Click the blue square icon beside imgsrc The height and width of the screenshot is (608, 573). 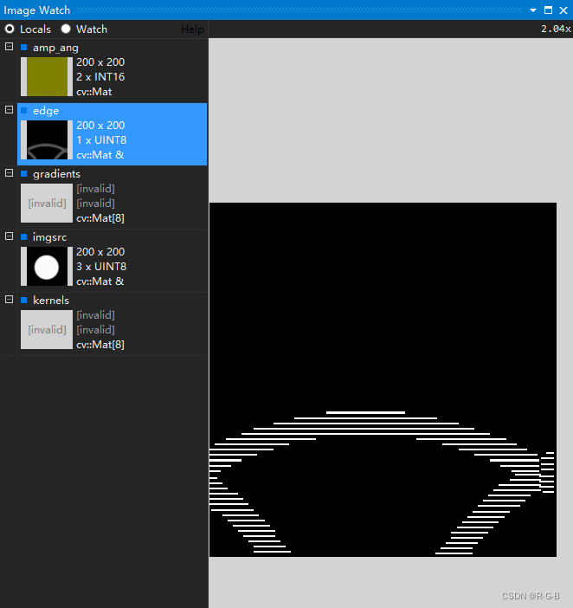tap(23, 237)
